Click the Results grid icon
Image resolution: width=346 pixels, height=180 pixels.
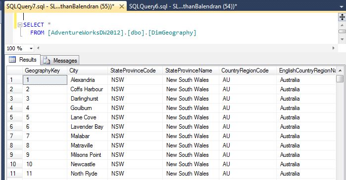12,59
